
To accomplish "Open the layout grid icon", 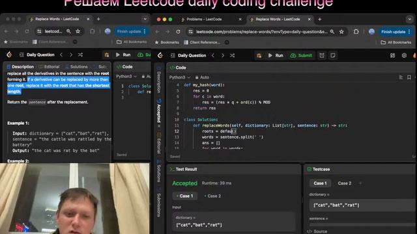I will (x=392, y=55).
